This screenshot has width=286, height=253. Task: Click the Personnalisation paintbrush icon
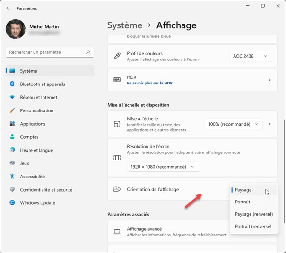(x=12, y=110)
